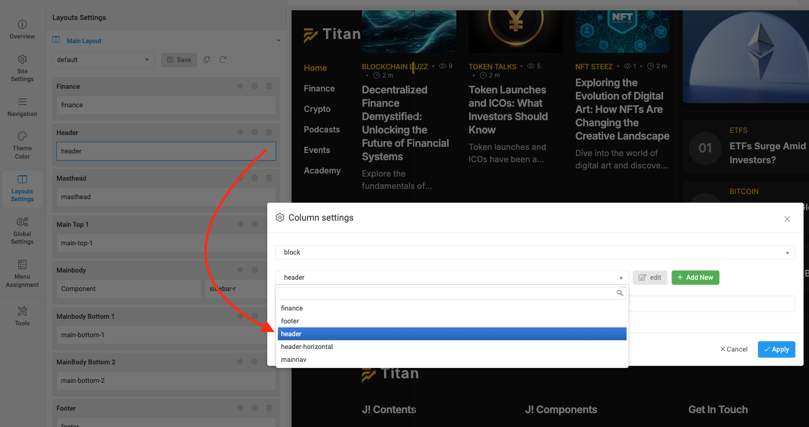Toggle the header module dropdown in Column settings
The width and height of the screenshot is (809, 427).
tap(452, 278)
